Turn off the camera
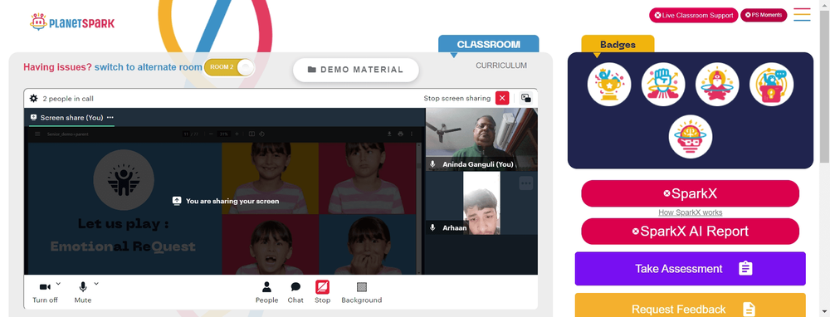Screen dimensions: 830x317 tap(45, 292)
